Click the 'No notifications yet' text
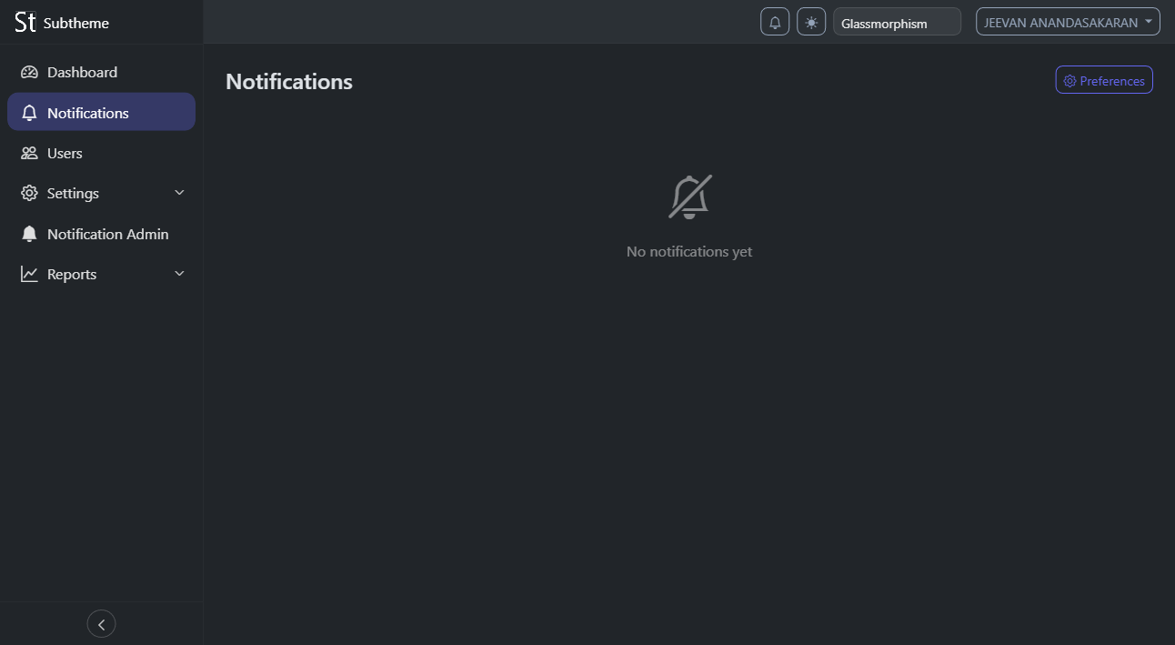The width and height of the screenshot is (1175, 645). pos(689,251)
